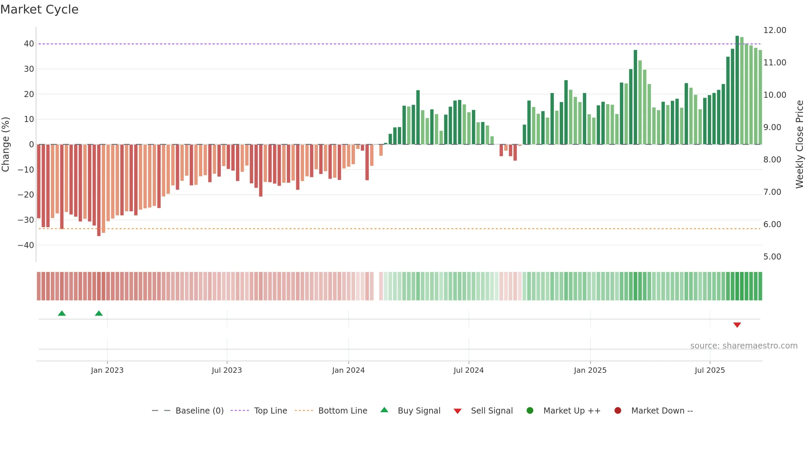Click the −30 tick on the left axis
This screenshot has width=809, height=455.
[26, 220]
